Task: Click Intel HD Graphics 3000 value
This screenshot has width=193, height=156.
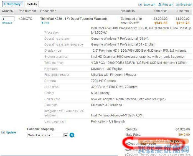Action: point(138,57)
